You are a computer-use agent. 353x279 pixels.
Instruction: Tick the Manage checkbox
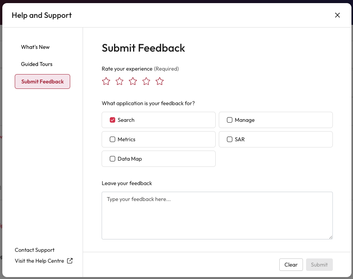230,120
